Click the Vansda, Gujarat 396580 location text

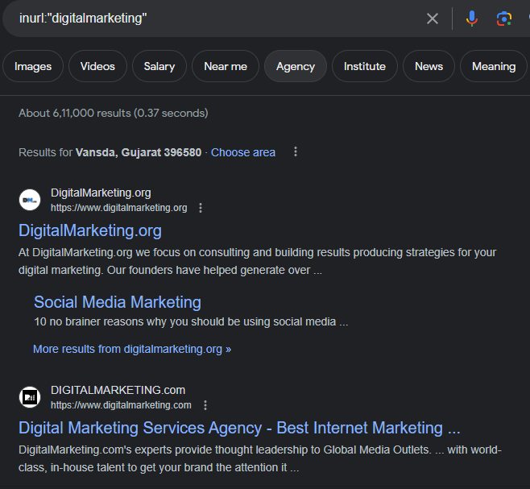(x=139, y=152)
